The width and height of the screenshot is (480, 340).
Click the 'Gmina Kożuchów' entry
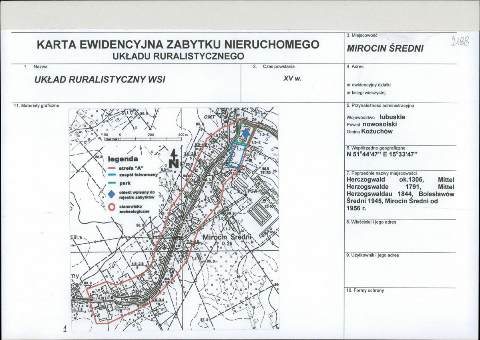[x=370, y=131]
